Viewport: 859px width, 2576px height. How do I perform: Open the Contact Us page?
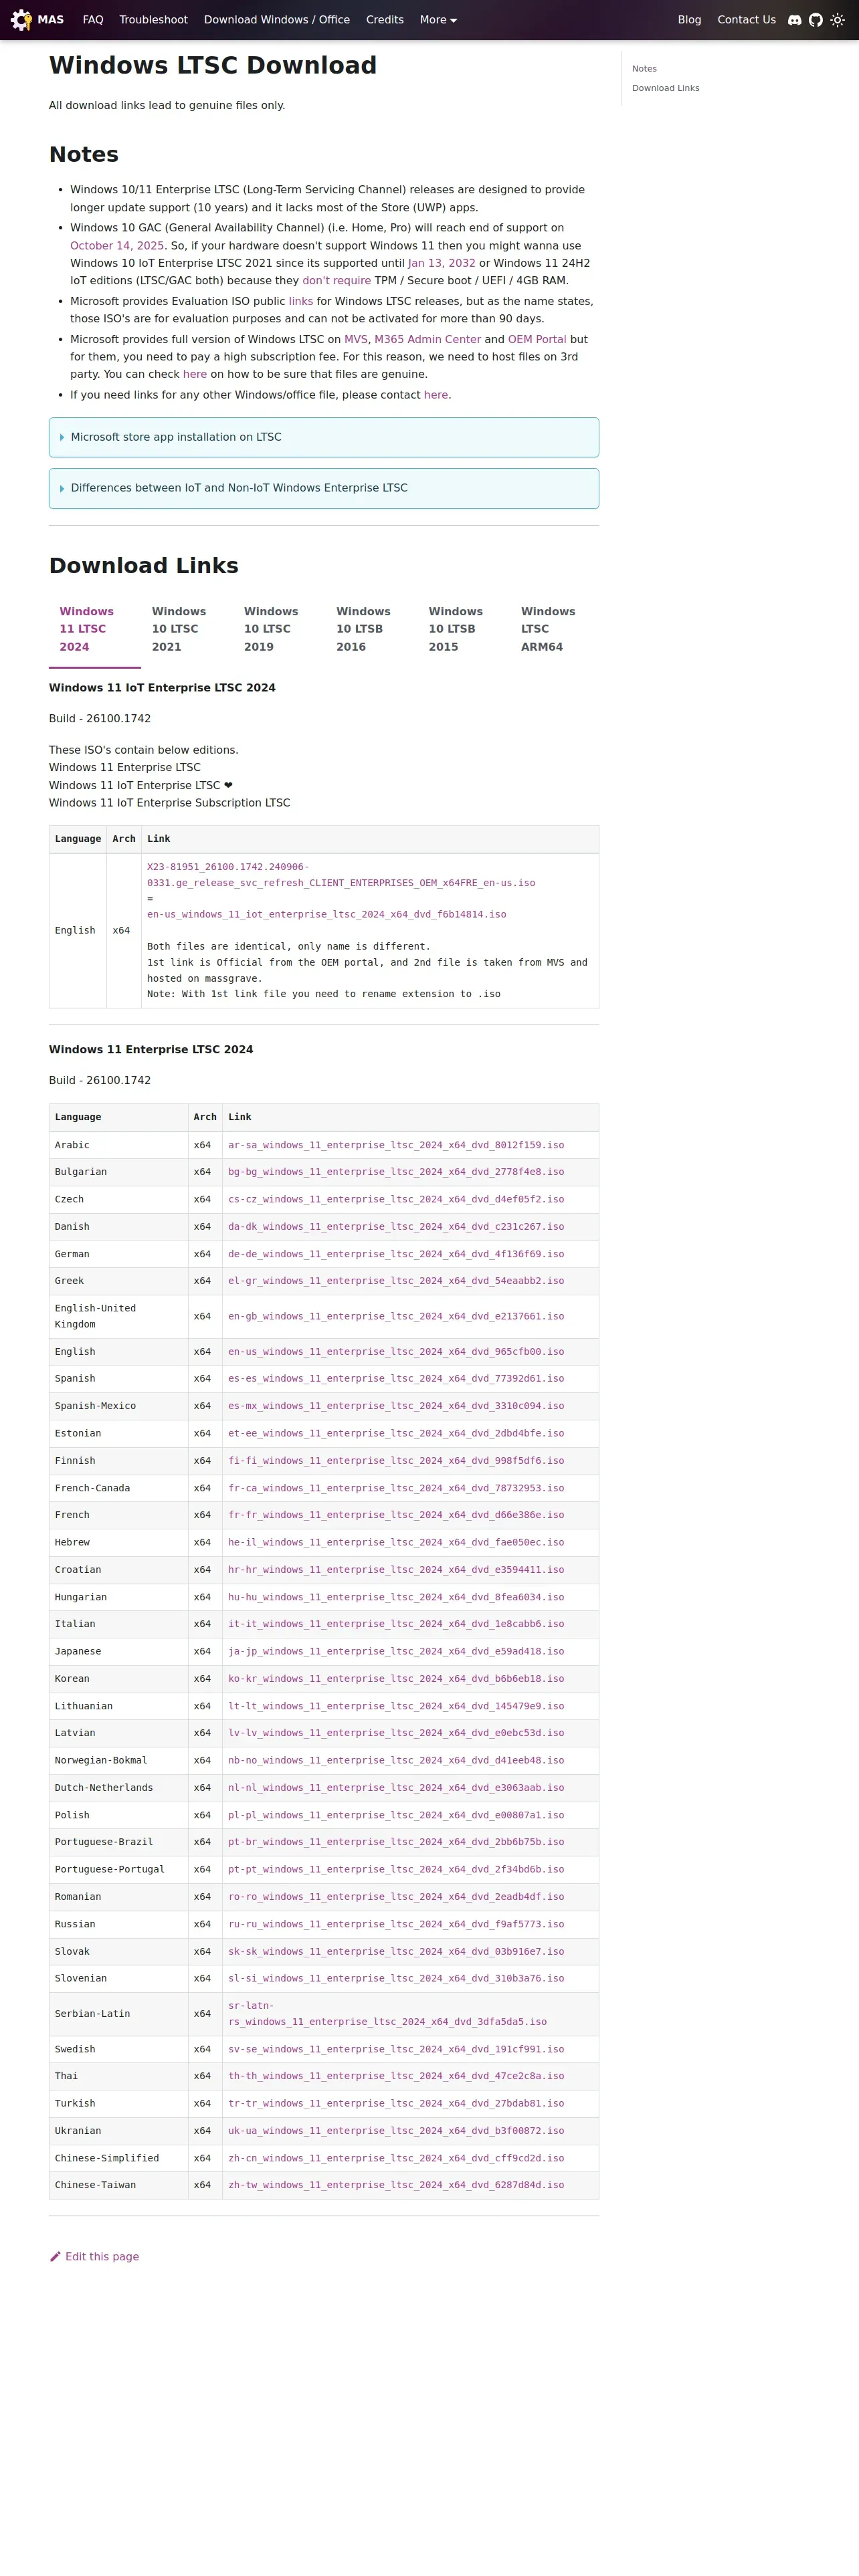(x=746, y=20)
